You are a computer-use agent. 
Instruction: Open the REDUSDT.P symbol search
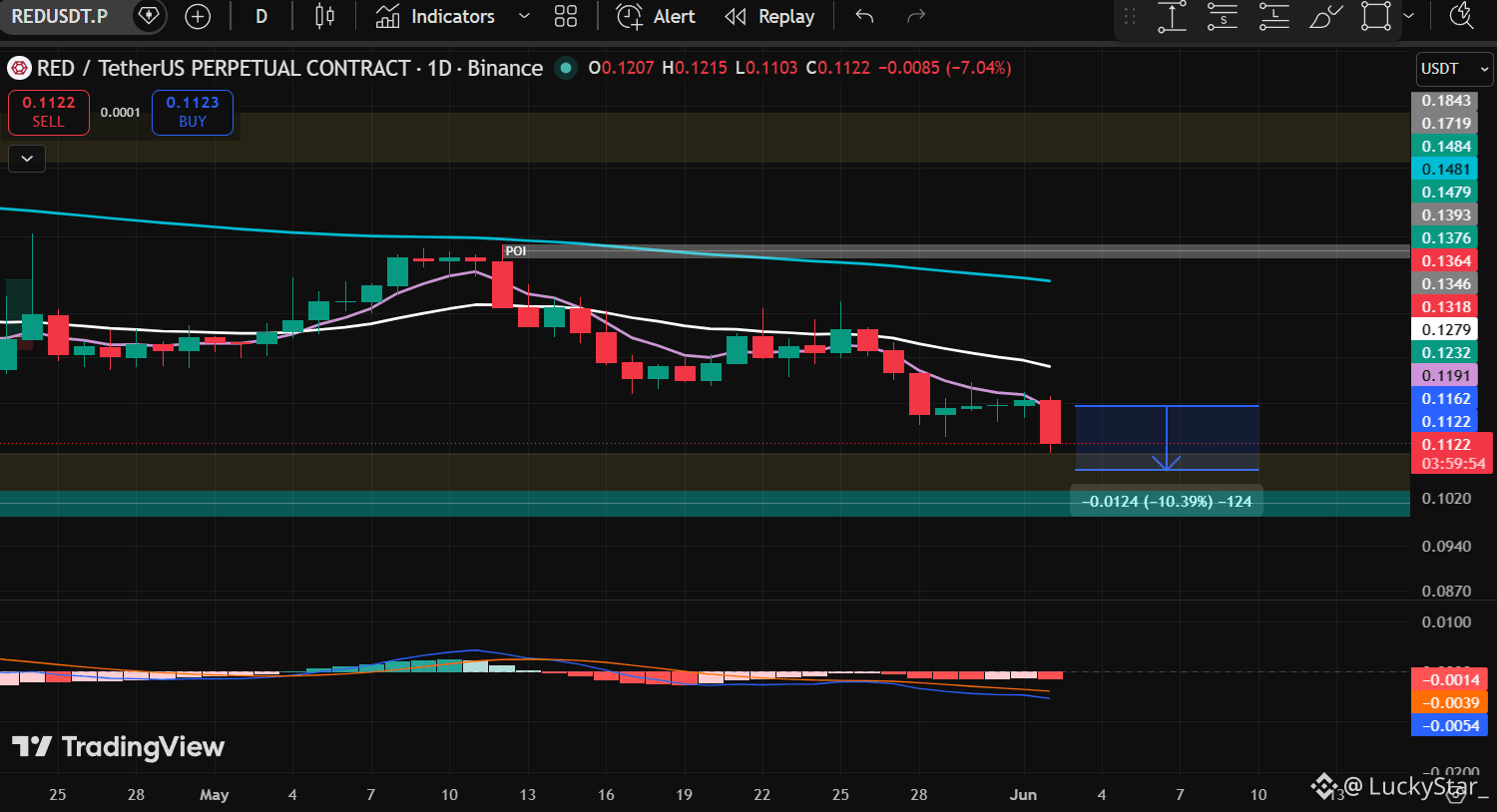tap(60, 16)
